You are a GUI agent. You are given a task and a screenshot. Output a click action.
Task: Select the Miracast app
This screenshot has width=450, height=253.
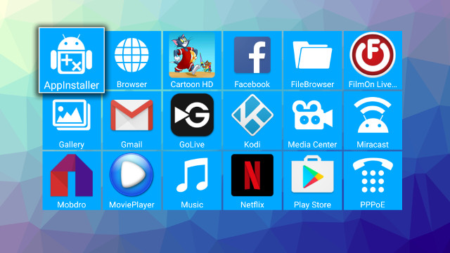tap(373, 120)
